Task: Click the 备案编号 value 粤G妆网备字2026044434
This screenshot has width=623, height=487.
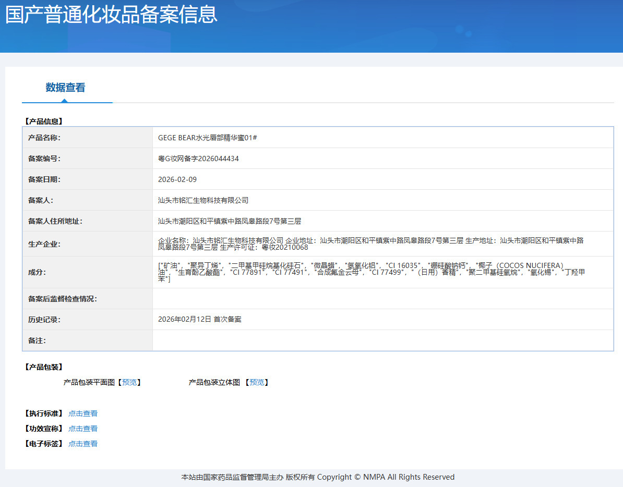Action: pos(198,159)
